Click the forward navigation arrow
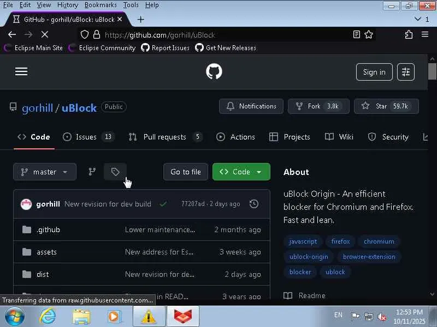437x327 pixels. (x=28, y=34)
